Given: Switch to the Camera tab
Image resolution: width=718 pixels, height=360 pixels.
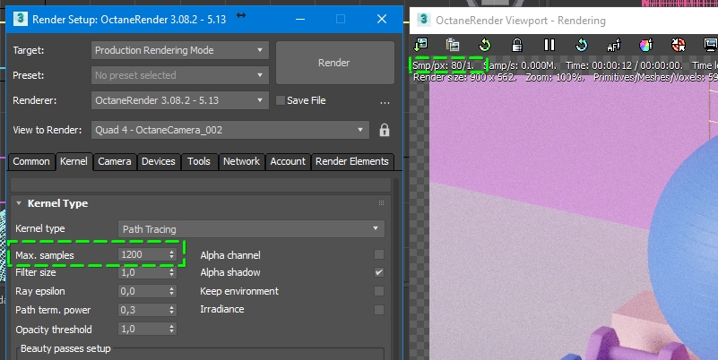Looking at the screenshot, I should pyautogui.click(x=115, y=161).
